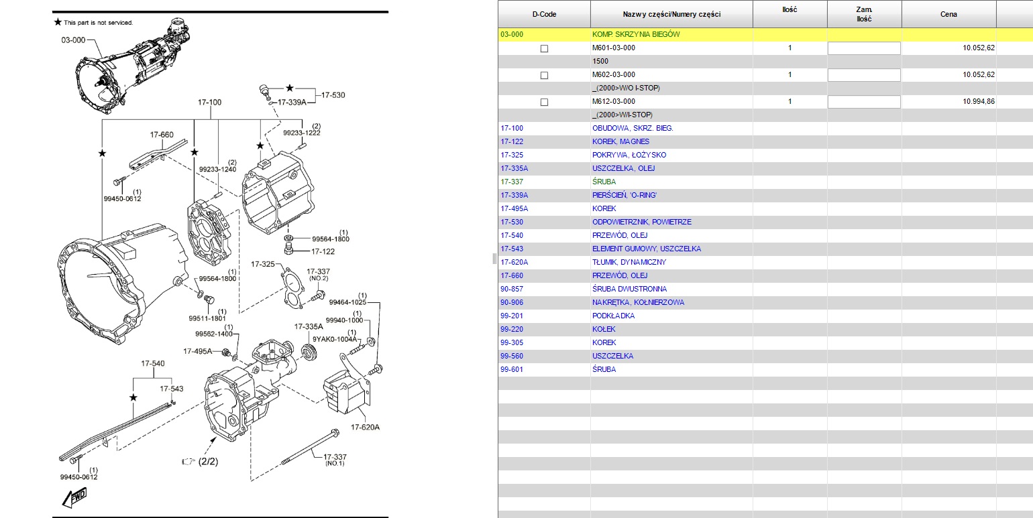
Task: Click the 17-660 callout in the diagram
Action: coord(162,135)
